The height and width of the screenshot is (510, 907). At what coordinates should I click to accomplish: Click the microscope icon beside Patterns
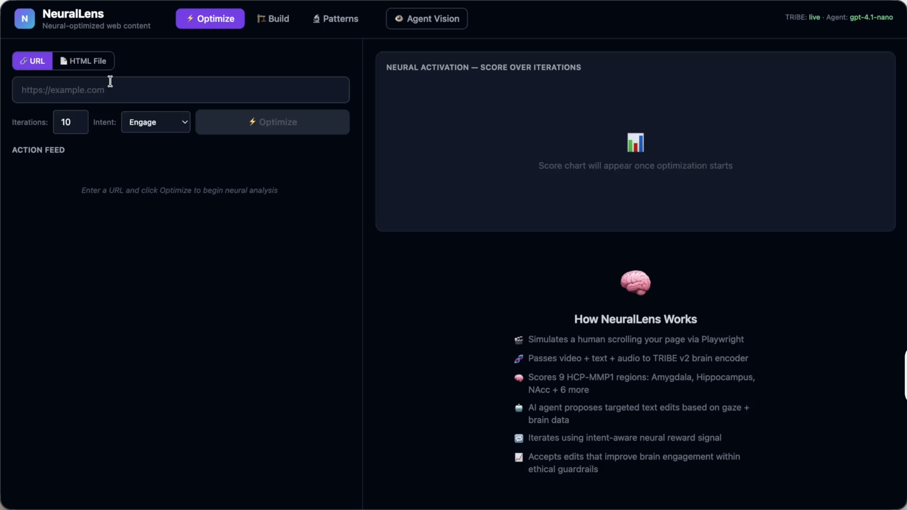tap(316, 19)
